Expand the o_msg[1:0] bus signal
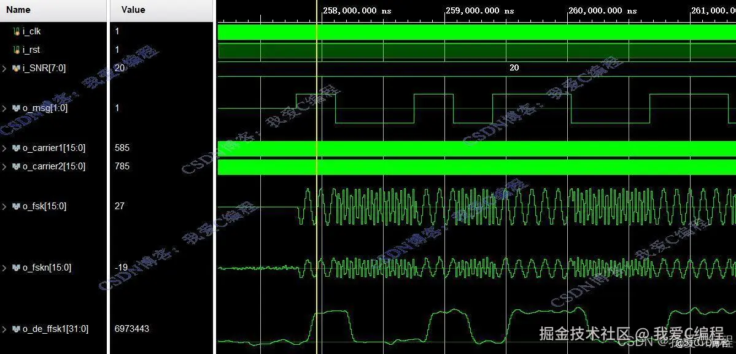This screenshot has width=736, height=354. [x=4, y=107]
